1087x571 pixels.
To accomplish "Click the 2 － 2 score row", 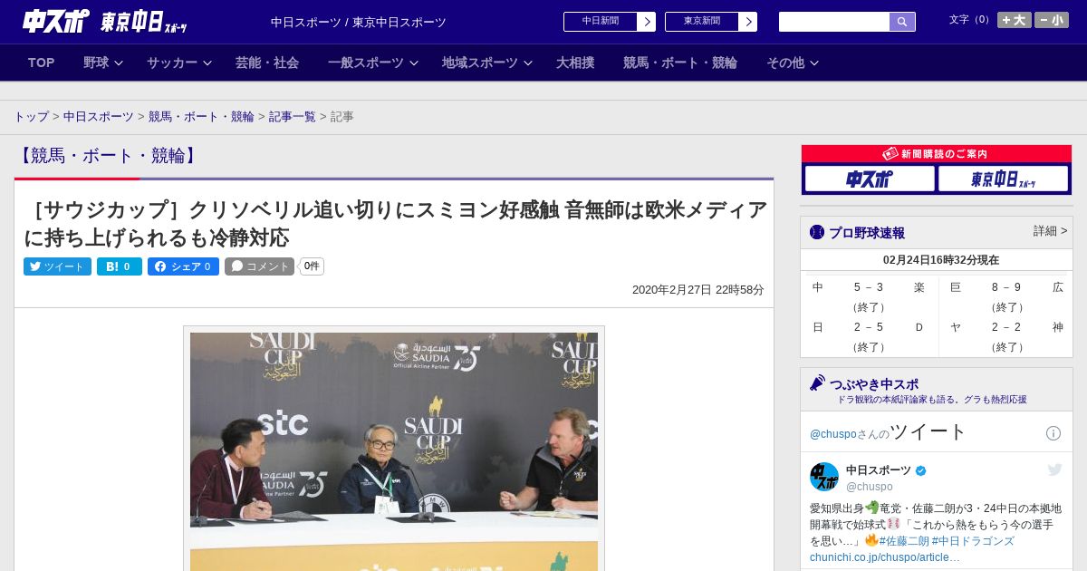I will [1006, 327].
